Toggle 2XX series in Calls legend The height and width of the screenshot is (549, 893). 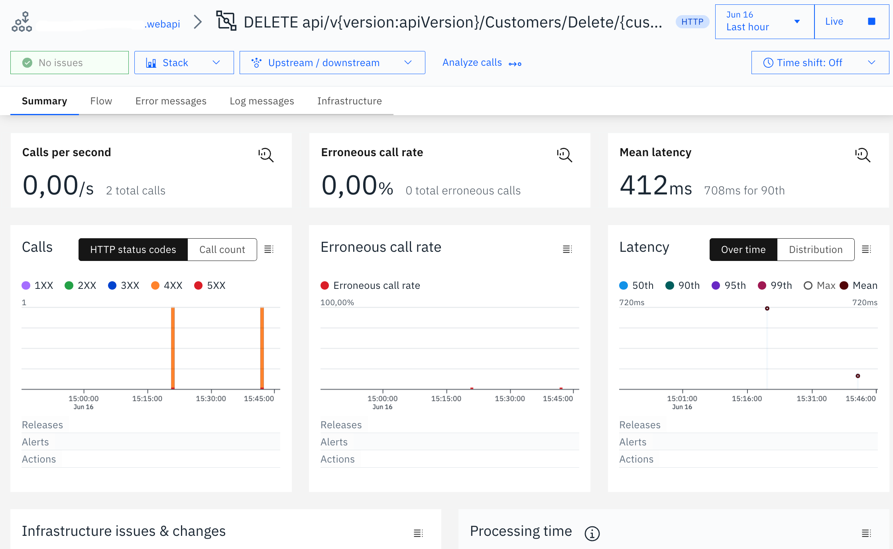(x=81, y=285)
